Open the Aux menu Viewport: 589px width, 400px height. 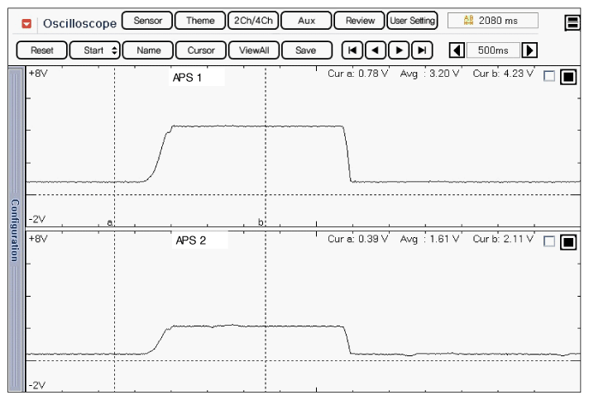[307, 21]
